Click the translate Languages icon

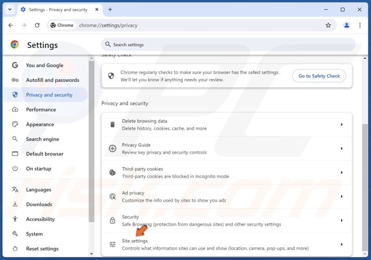click(x=15, y=189)
